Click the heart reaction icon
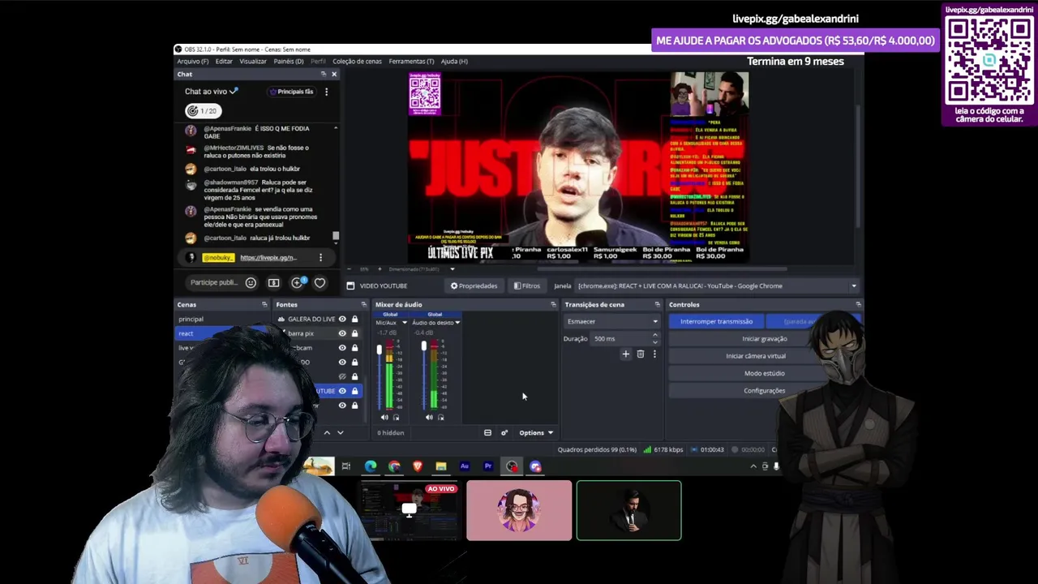This screenshot has width=1038, height=584. click(x=320, y=282)
